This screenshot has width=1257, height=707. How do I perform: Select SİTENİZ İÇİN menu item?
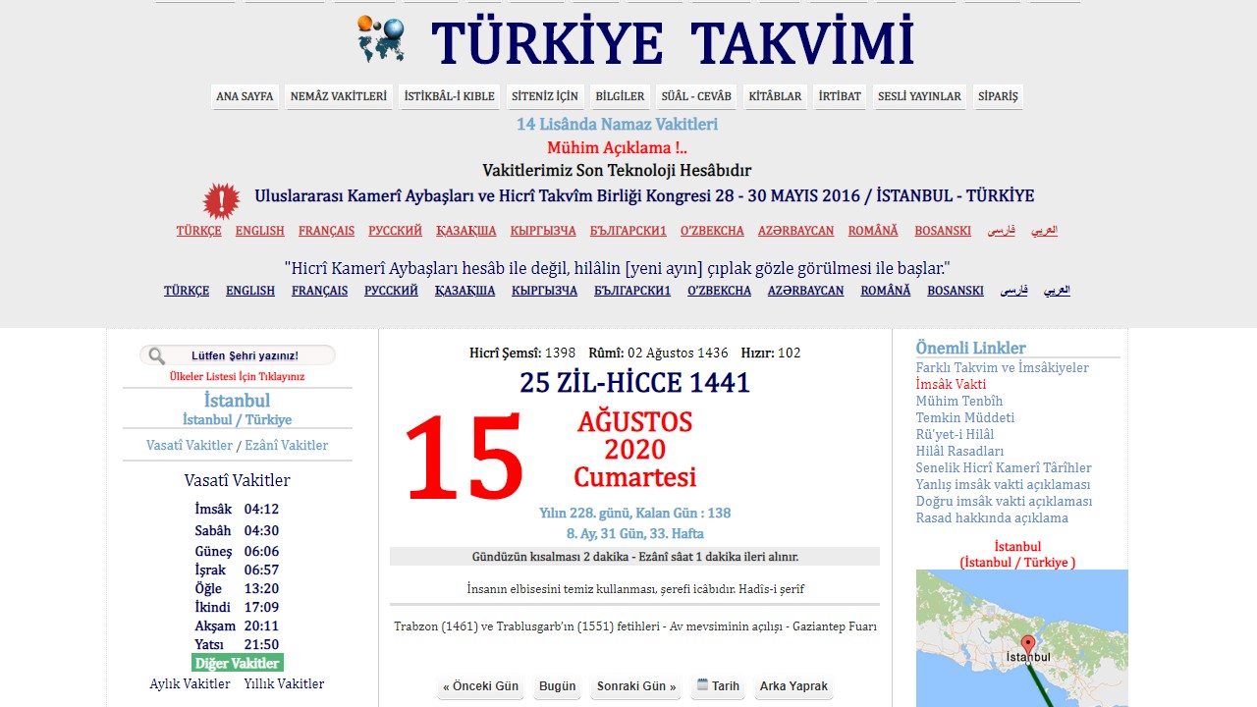click(545, 96)
